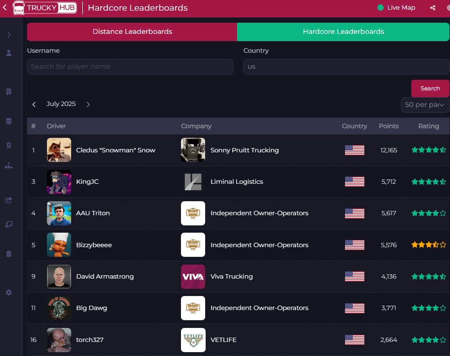Focus the Country filter field
450x356 pixels.
(x=346, y=67)
